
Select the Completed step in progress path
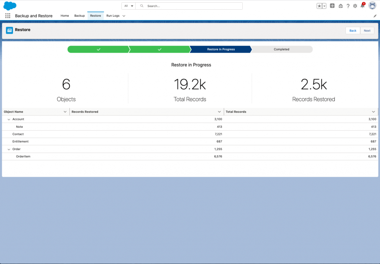(282, 49)
